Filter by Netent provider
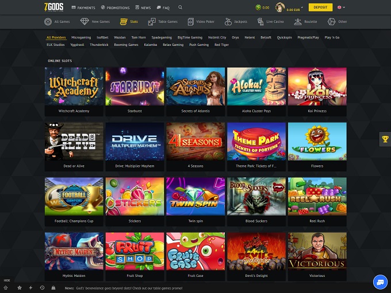 coord(250,37)
